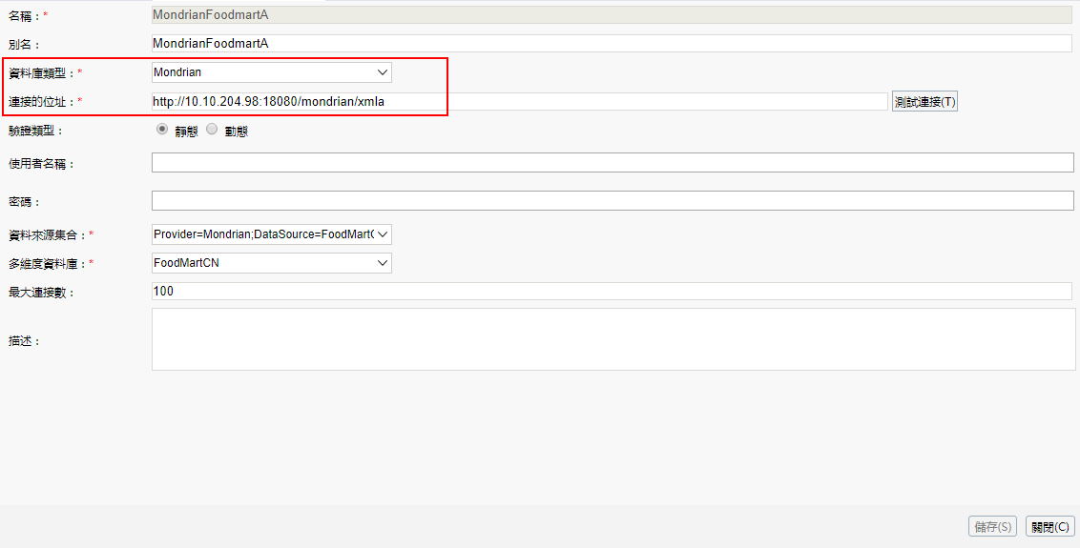Click the 儲存(S) button
1080x548 pixels.
[x=993, y=526]
